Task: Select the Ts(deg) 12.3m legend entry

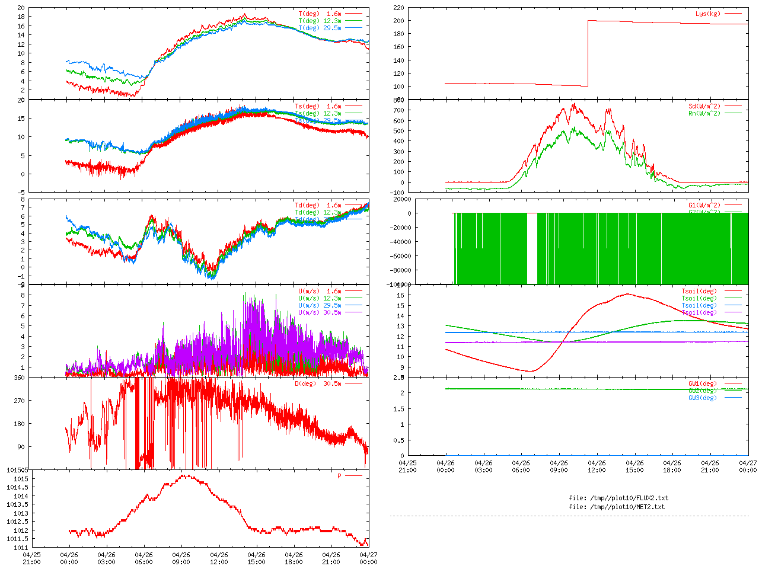Action: [318, 114]
